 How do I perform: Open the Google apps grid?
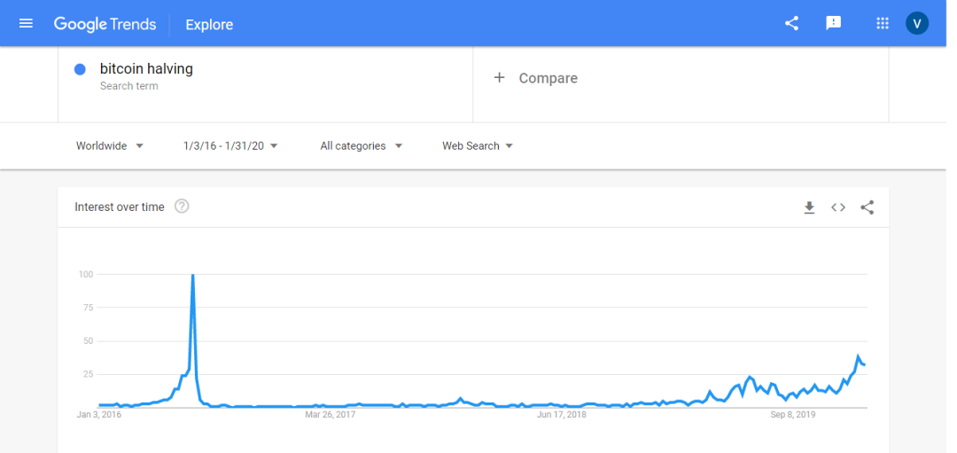pos(882,24)
